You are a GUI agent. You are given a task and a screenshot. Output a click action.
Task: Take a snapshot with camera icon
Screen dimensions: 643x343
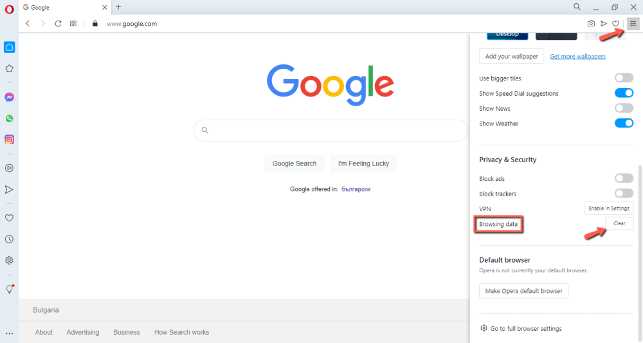coord(591,23)
